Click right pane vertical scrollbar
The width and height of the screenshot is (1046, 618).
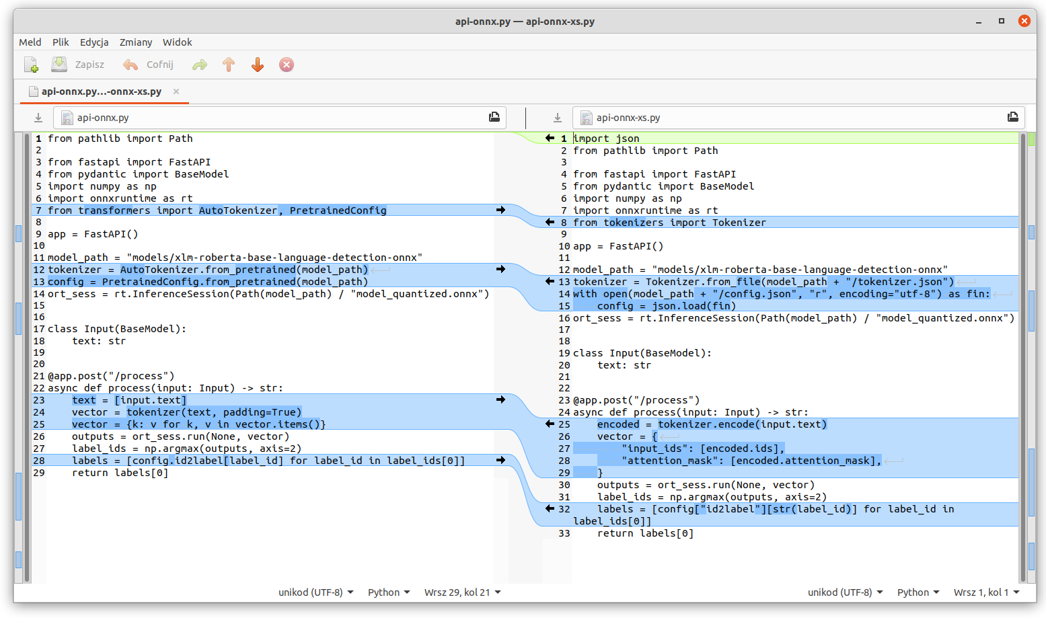tap(1023, 357)
